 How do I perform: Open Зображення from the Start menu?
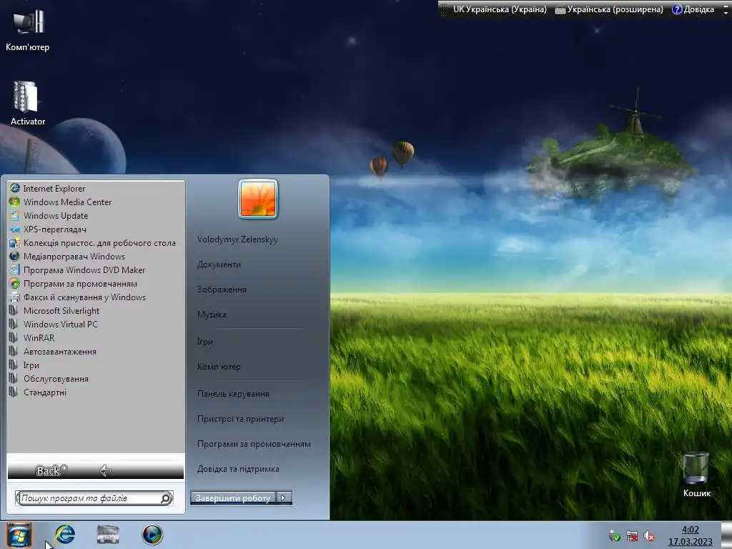pyautogui.click(x=222, y=290)
